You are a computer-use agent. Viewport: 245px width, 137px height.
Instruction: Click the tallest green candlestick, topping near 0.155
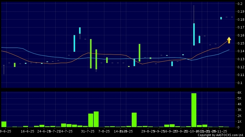[91, 54]
